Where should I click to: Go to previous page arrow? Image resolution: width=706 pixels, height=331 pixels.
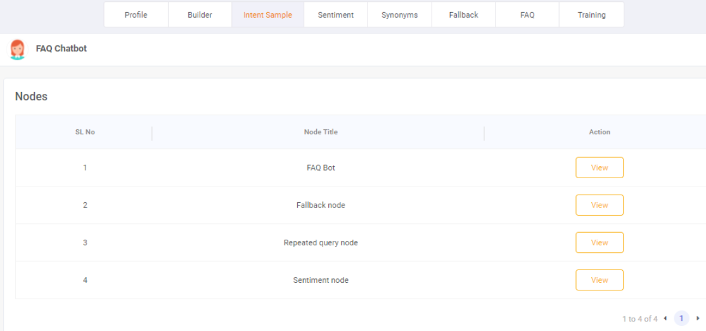tap(665, 318)
